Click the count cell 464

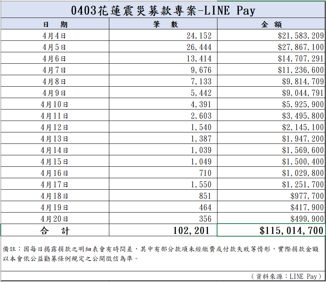163,206
